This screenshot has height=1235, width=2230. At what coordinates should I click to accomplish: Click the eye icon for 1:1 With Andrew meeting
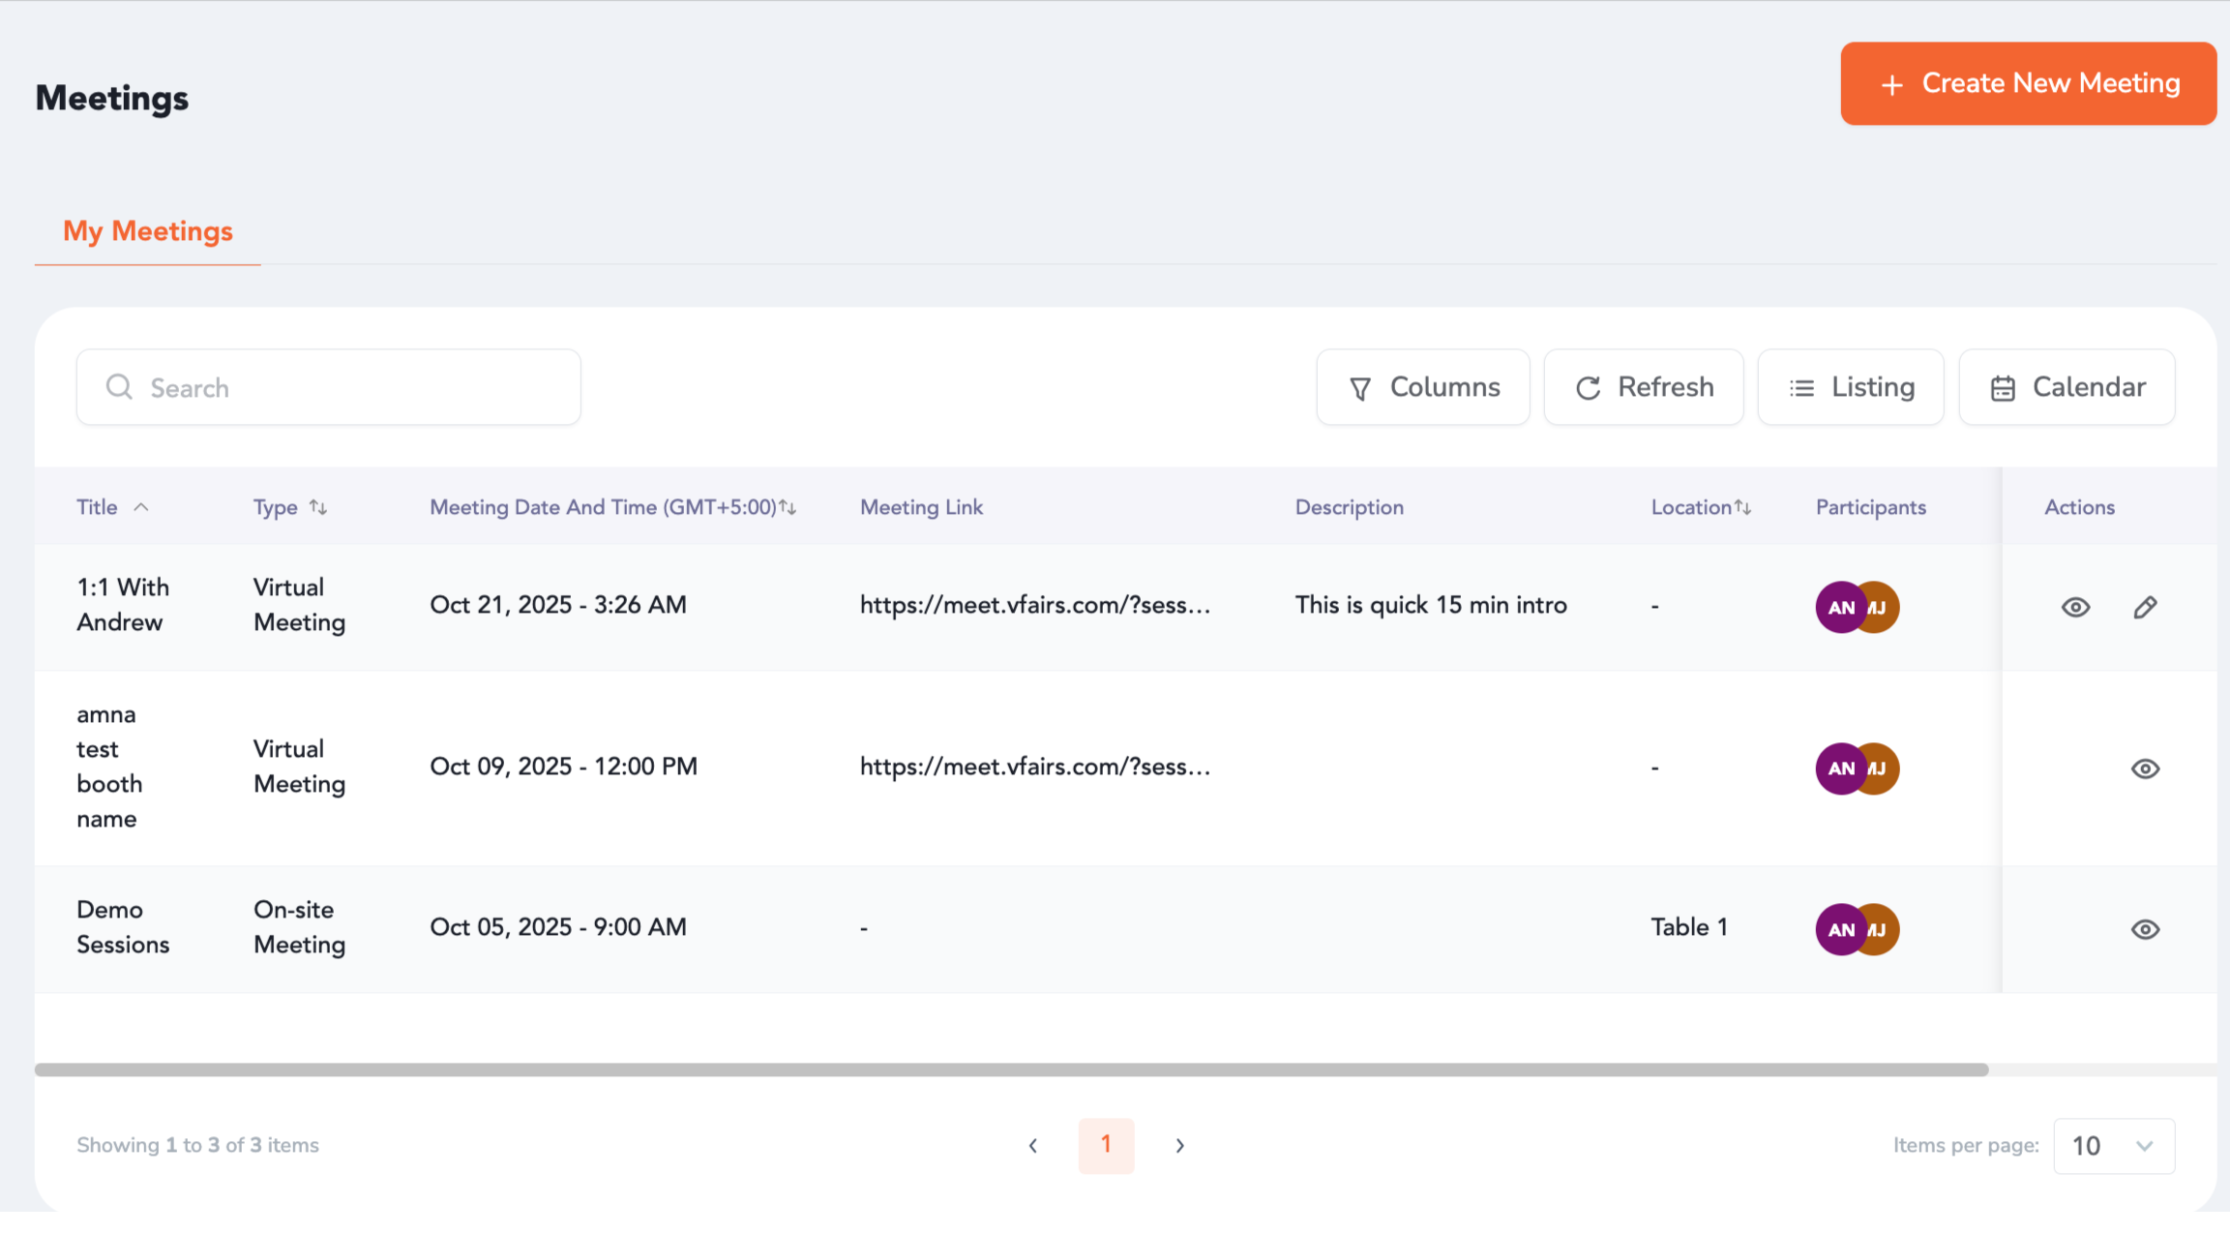(x=2075, y=607)
